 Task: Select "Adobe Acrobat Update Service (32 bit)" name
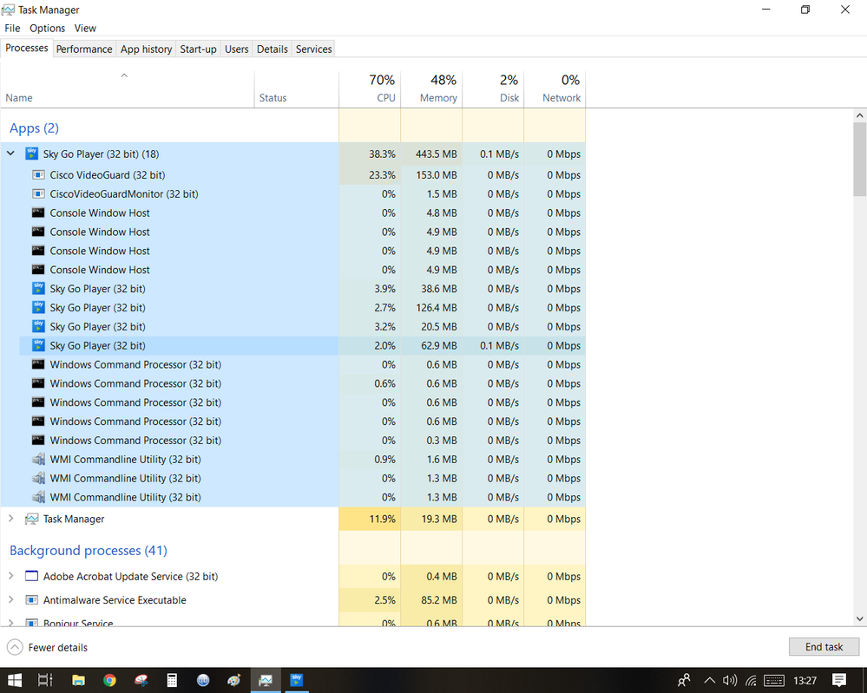click(x=130, y=577)
